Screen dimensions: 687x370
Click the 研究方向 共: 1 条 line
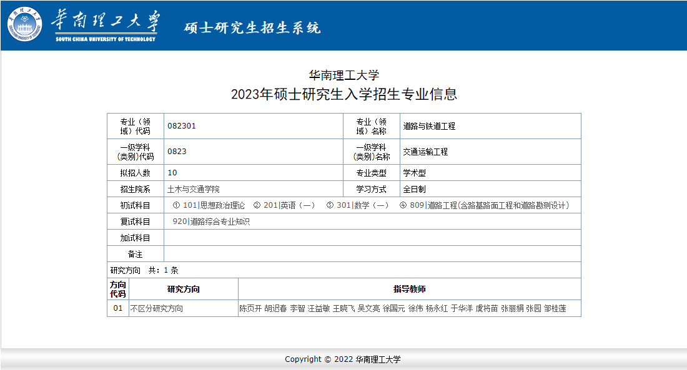(145, 270)
